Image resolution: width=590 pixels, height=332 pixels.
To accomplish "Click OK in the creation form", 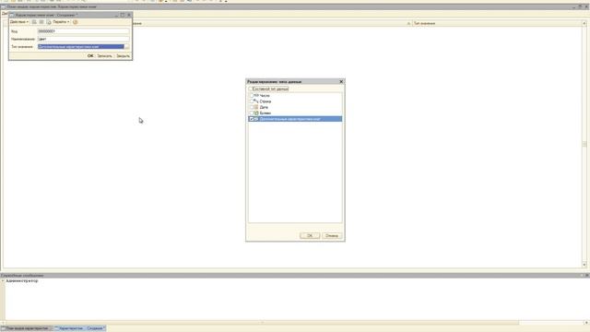I will pos(90,55).
